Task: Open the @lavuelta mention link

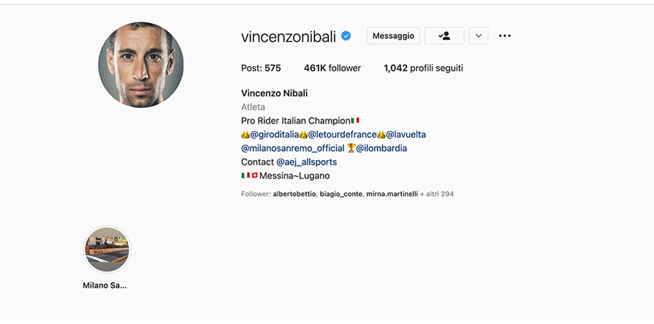Action: pyautogui.click(x=406, y=135)
